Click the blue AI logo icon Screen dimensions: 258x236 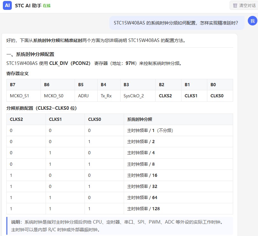7,5
